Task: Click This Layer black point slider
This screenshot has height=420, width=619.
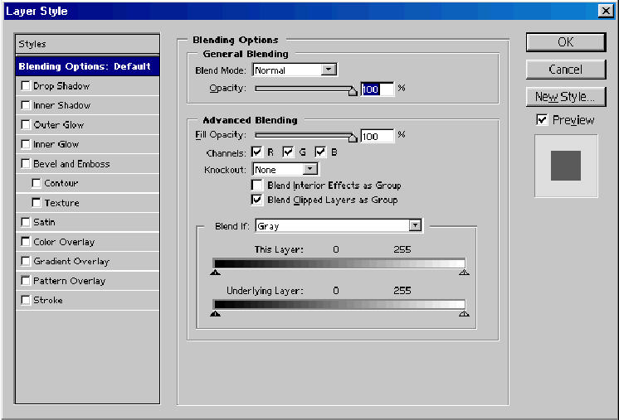Action: tap(215, 273)
